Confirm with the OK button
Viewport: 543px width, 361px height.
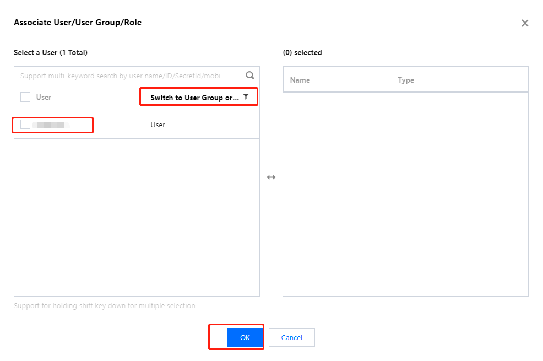(245, 337)
